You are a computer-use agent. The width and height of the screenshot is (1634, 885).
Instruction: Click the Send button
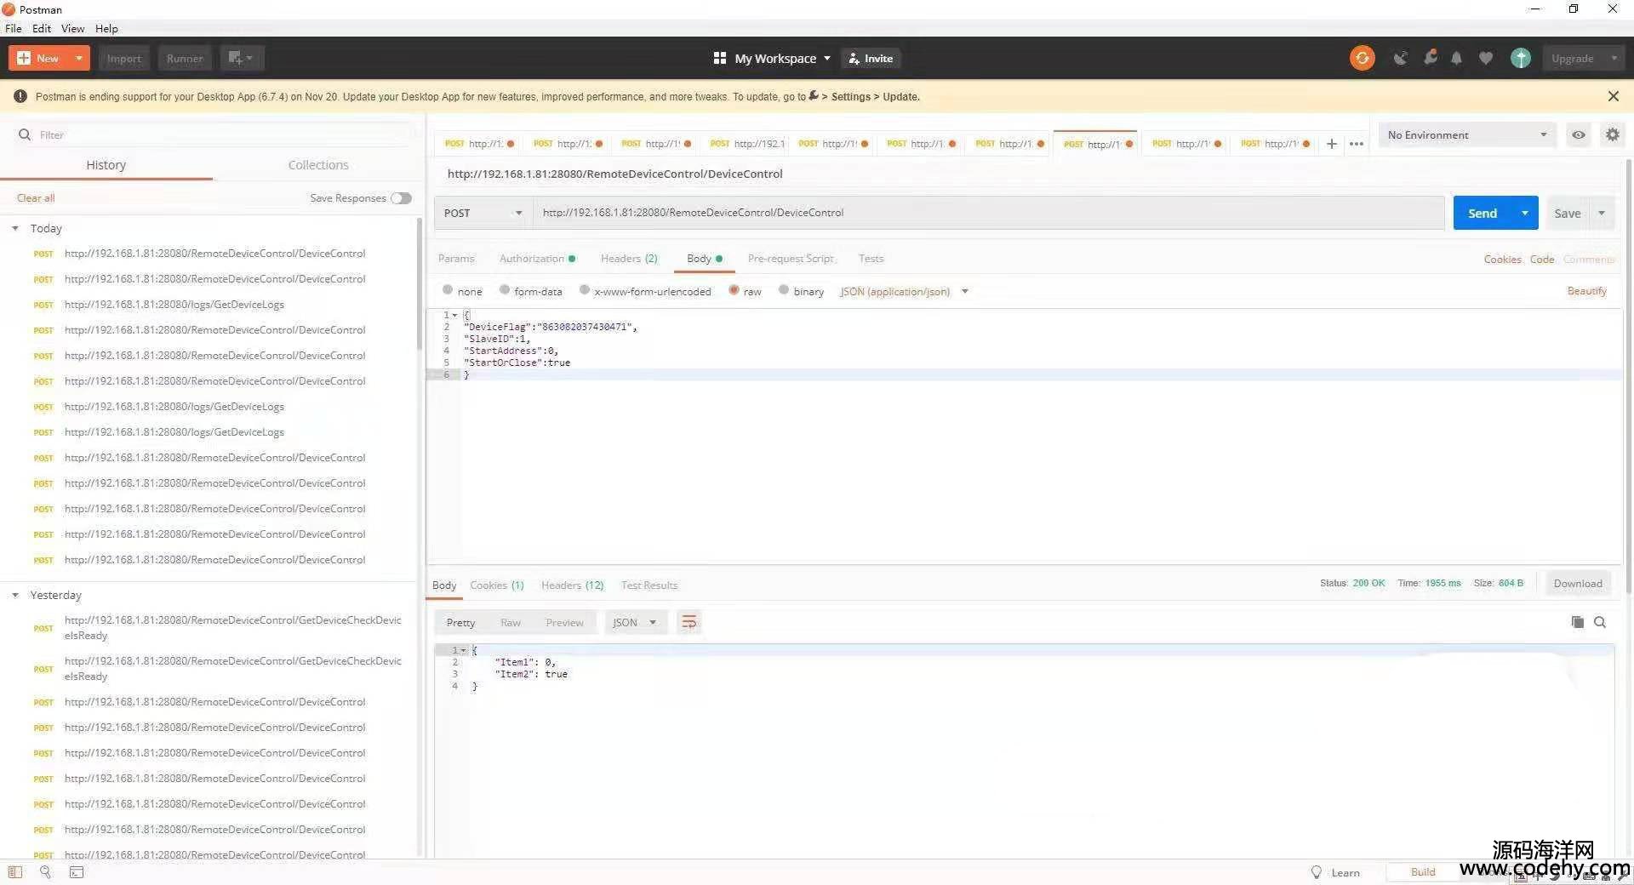(x=1483, y=213)
